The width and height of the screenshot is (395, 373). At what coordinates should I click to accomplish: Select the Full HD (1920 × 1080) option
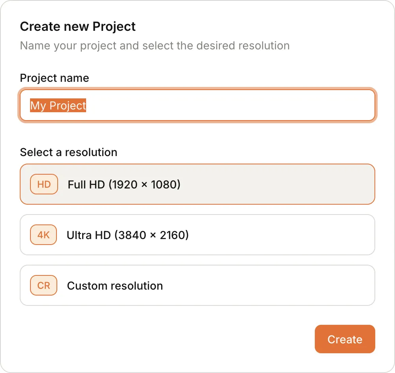(197, 184)
